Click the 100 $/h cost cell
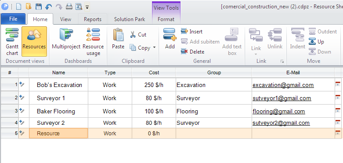Viewport: 343px width, 163px height. point(154,111)
